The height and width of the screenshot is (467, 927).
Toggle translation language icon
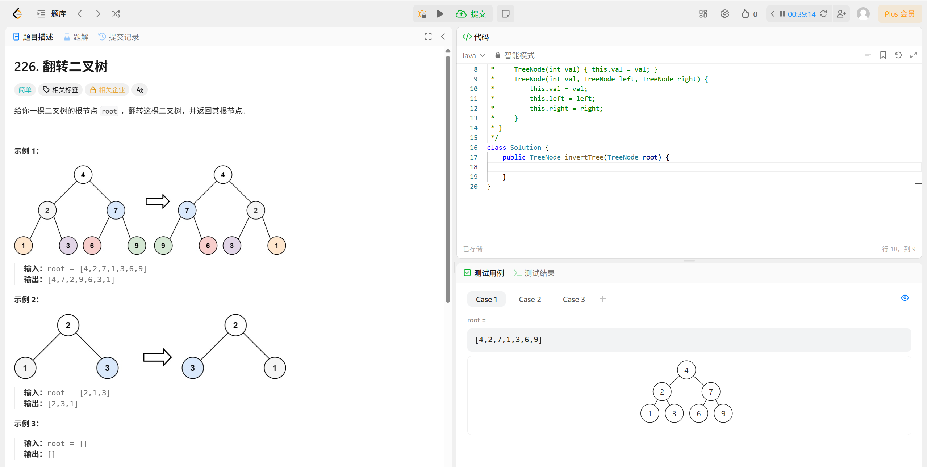[140, 90]
